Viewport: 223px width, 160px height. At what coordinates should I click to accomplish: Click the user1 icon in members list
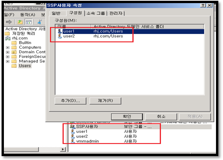pyautogui.click(x=60, y=31)
